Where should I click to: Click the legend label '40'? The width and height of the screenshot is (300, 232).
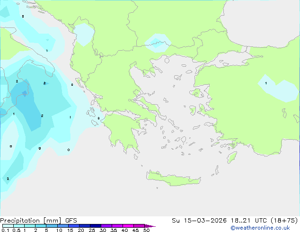pos(124,230)
